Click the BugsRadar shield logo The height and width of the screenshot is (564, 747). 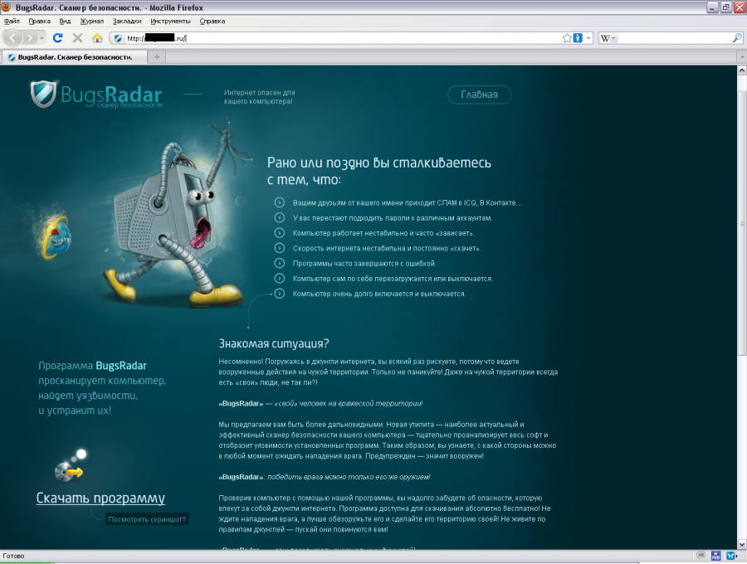[43, 94]
